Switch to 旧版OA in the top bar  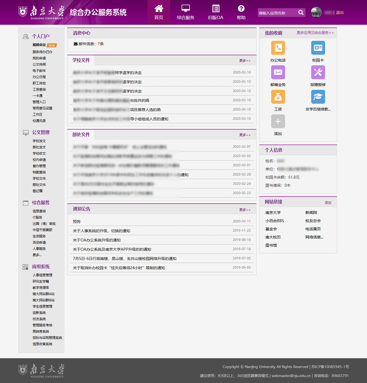215,12
